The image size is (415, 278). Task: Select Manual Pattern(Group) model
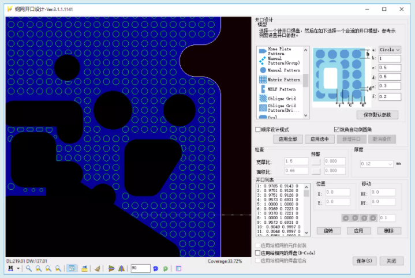click(280, 61)
